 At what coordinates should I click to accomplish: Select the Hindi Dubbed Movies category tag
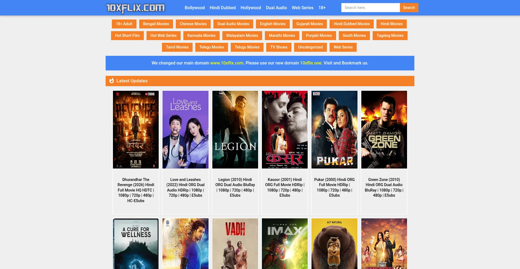coord(352,24)
